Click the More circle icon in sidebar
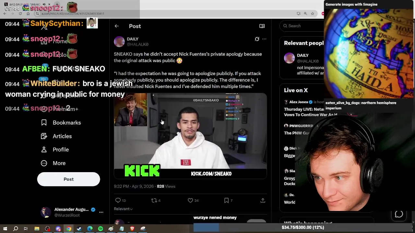 [44, 163]
